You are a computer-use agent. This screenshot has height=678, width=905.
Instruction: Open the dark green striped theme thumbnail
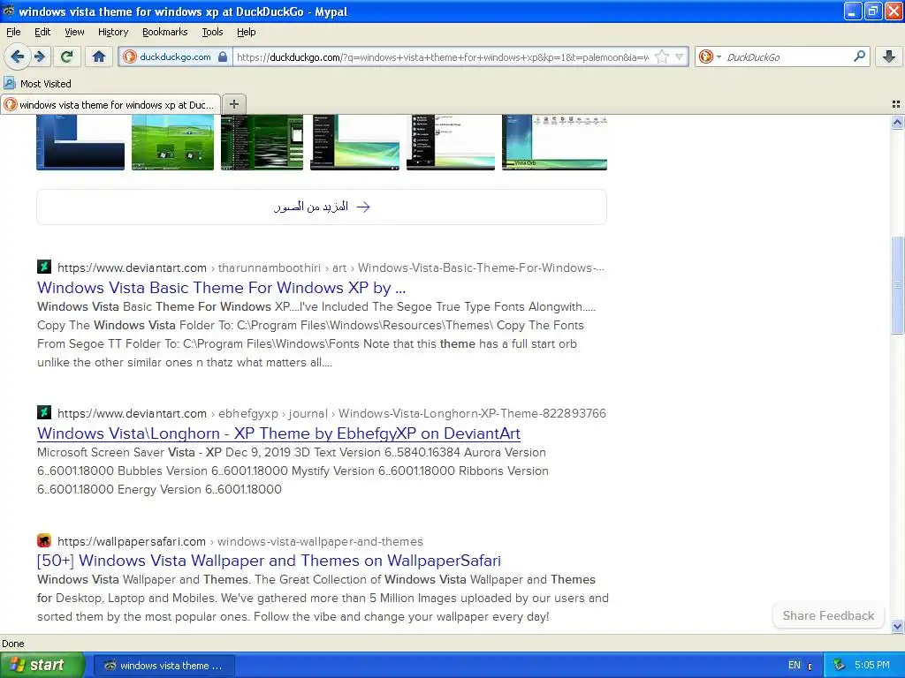point(262,142)
